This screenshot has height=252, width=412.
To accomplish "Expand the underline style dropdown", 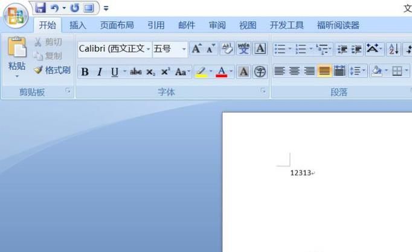I will (x=125, y=71).
